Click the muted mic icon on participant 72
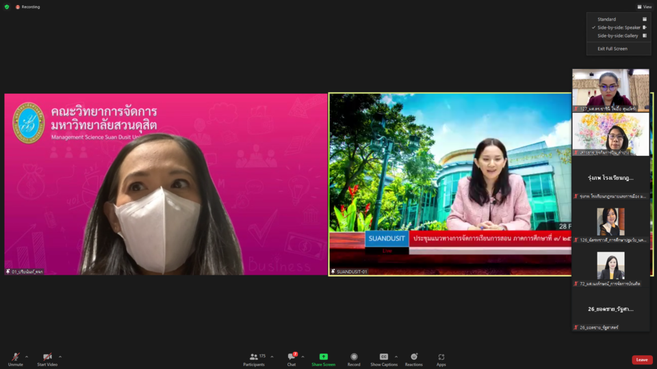Screen dimensions: 657x369 (x=576, y=284)
